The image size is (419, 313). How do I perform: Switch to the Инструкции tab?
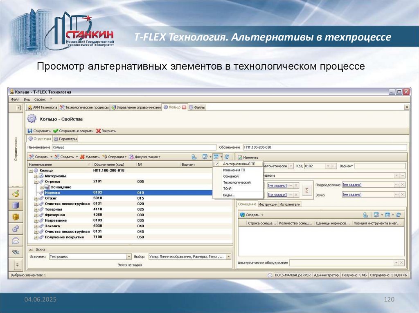point(268,204)
